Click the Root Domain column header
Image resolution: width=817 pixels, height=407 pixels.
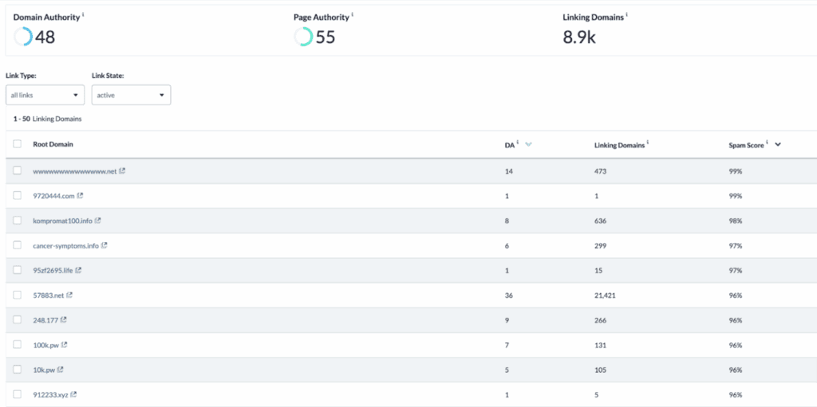(53, 144)
